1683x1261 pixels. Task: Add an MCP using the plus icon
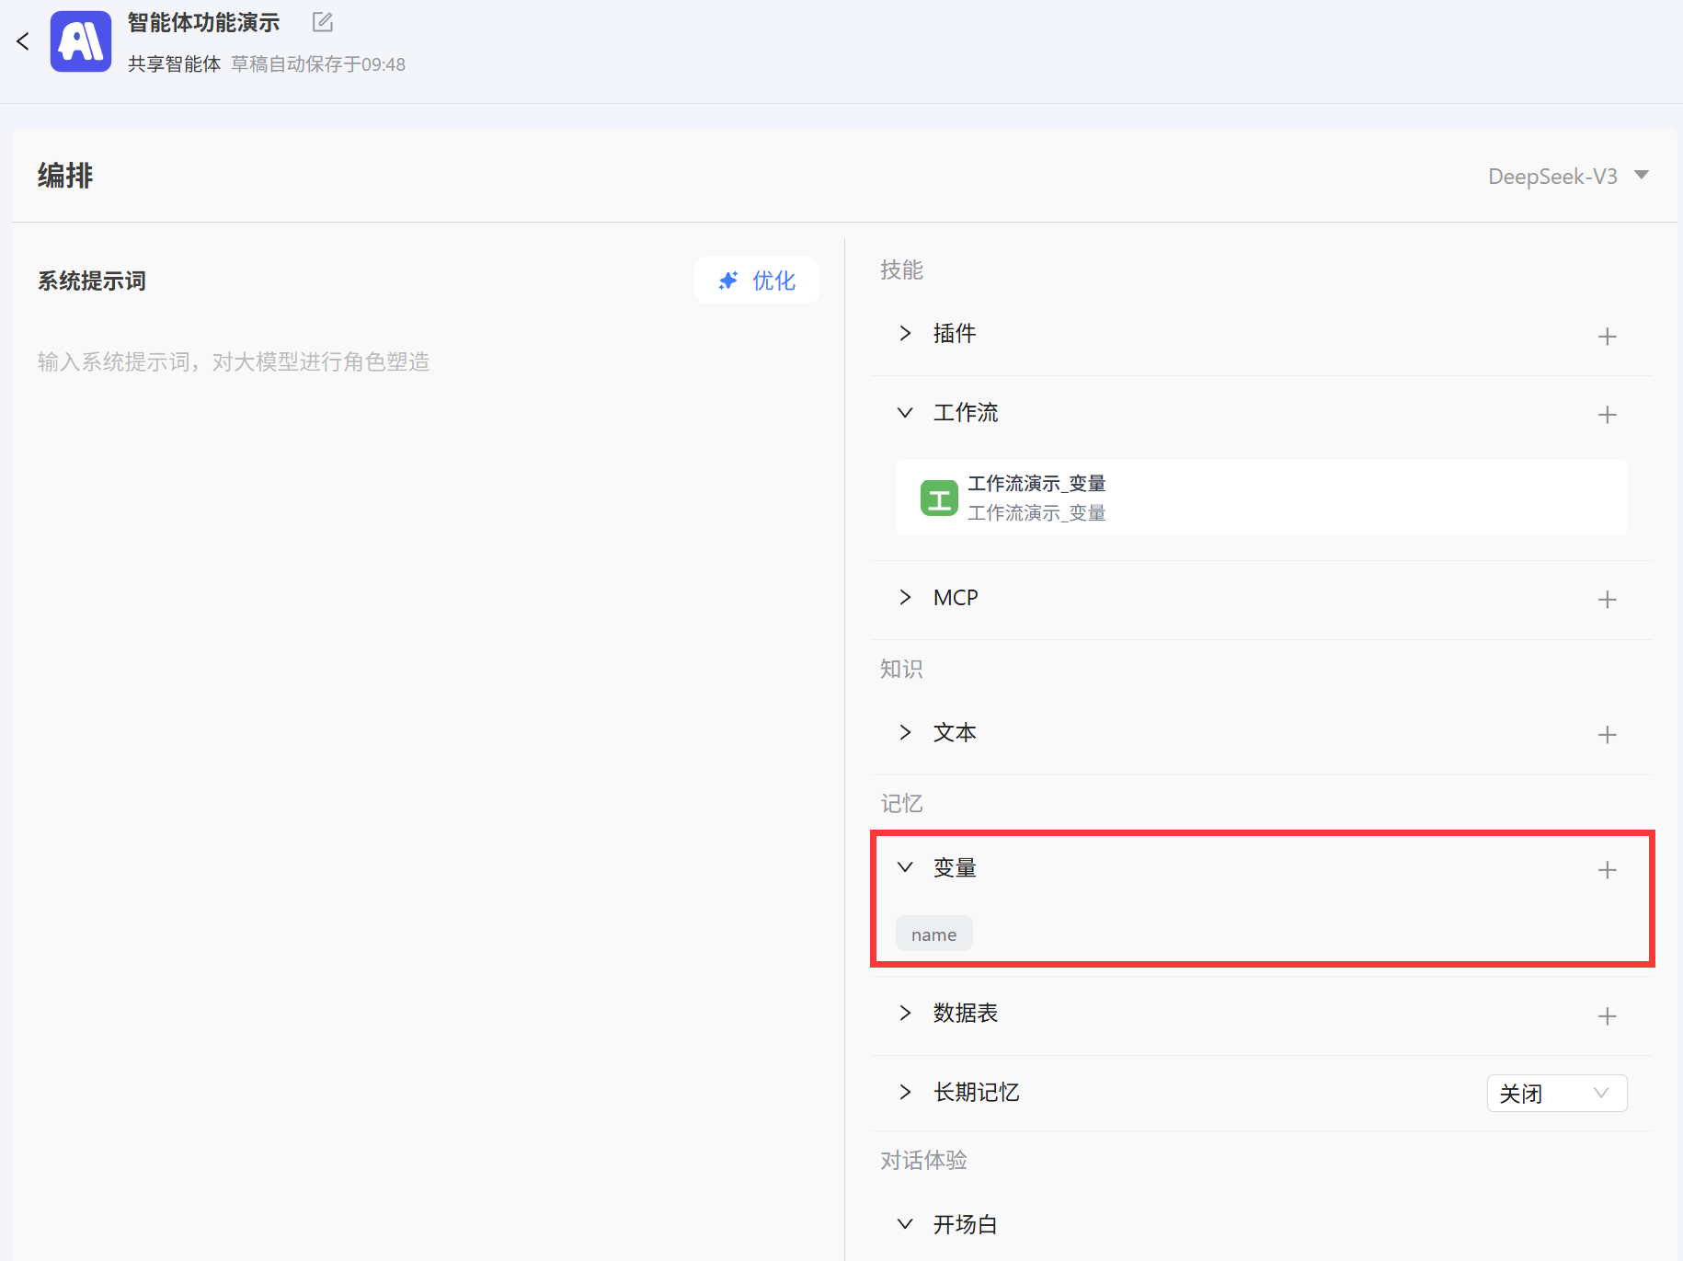click(x=1607, y=600)
